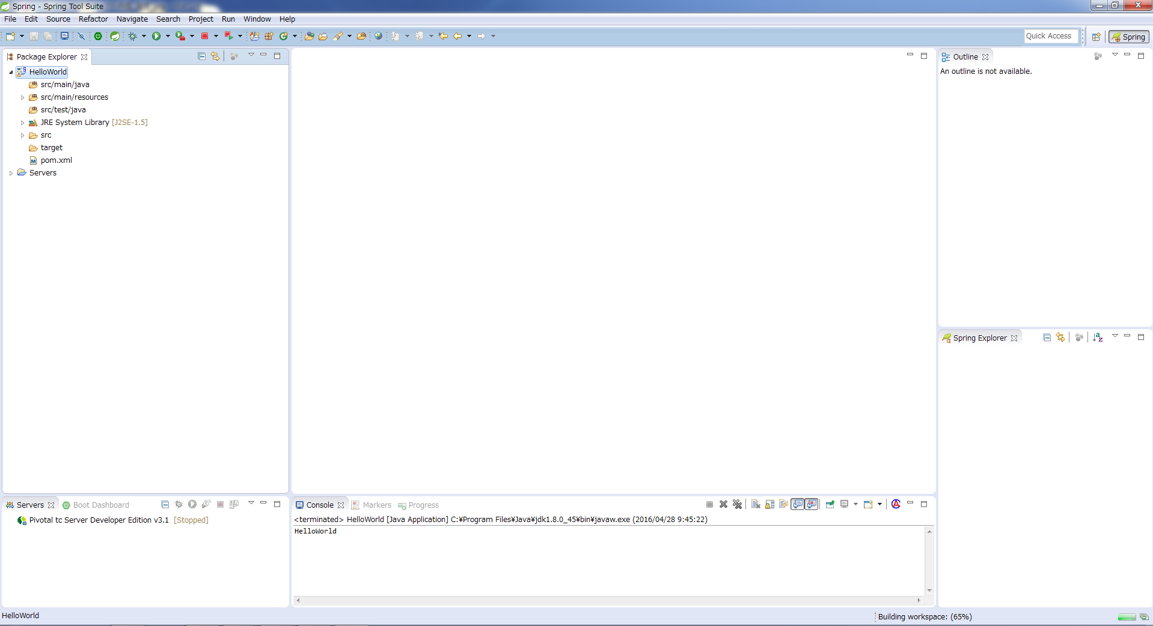The image size is (1153, 626).
Task: Click the red Terminate square in main toolbar
Action: tap(204, 36)
